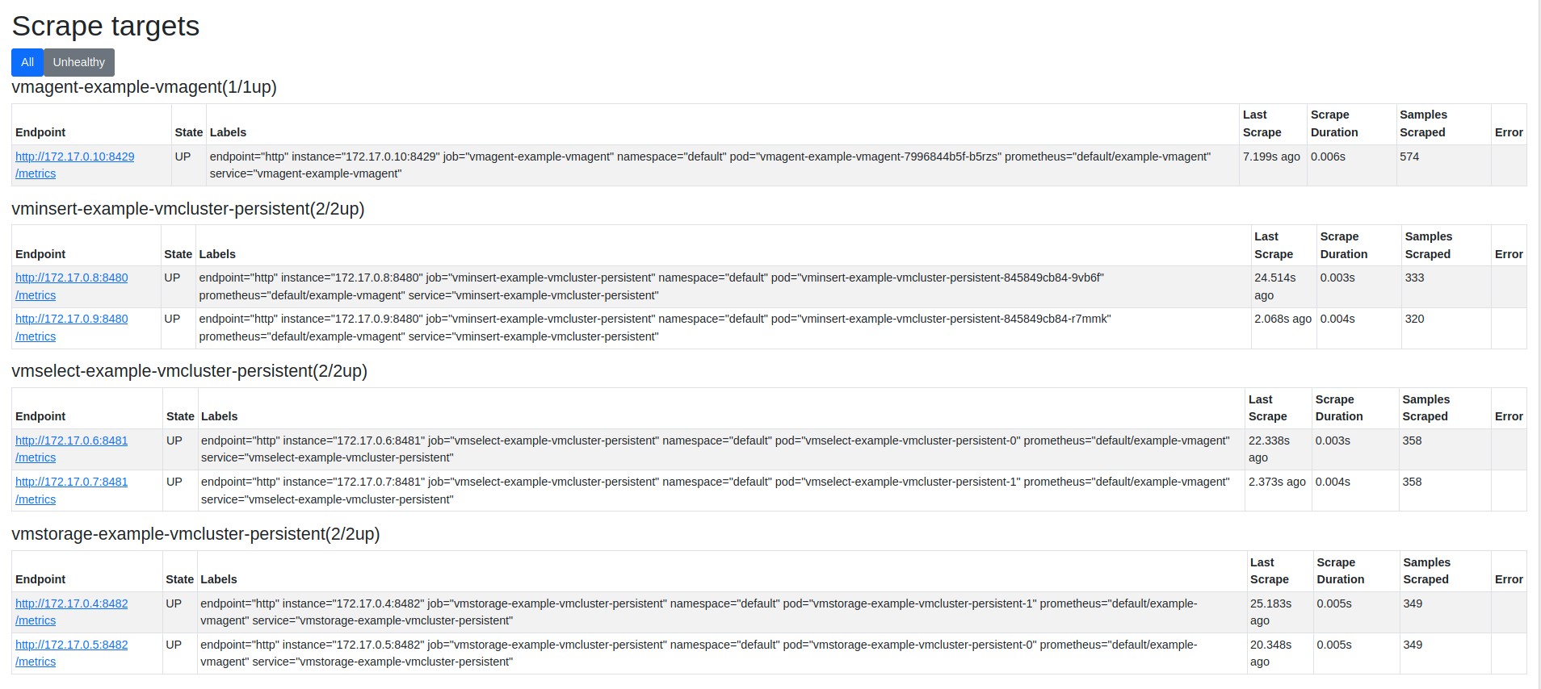1541x689 pixels.
Task: Click the Scrape targets page heading
Action: [x=105, y=26]
